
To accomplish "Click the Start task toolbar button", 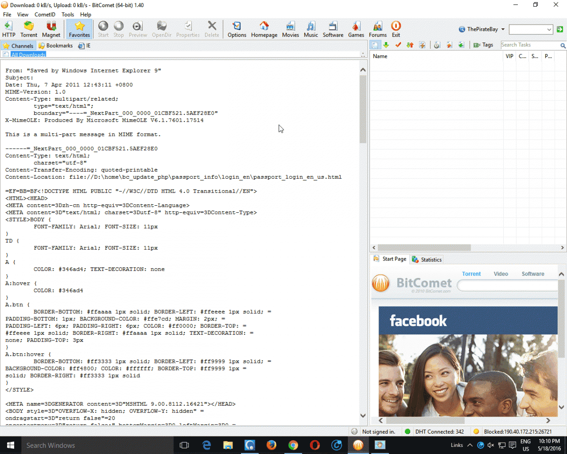I will click(x=103, y=29).
